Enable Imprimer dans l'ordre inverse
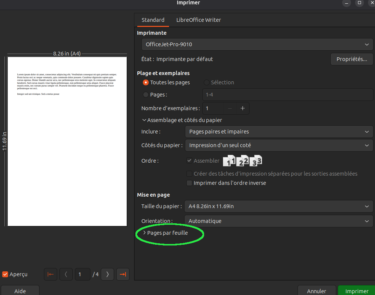 tap(189, 183)
